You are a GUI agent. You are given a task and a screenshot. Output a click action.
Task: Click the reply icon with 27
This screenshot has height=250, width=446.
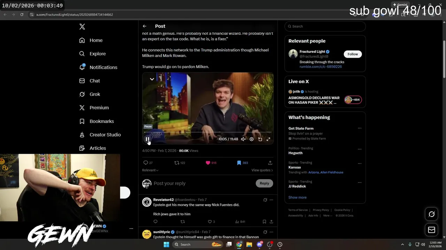click(x=148, y=163)
